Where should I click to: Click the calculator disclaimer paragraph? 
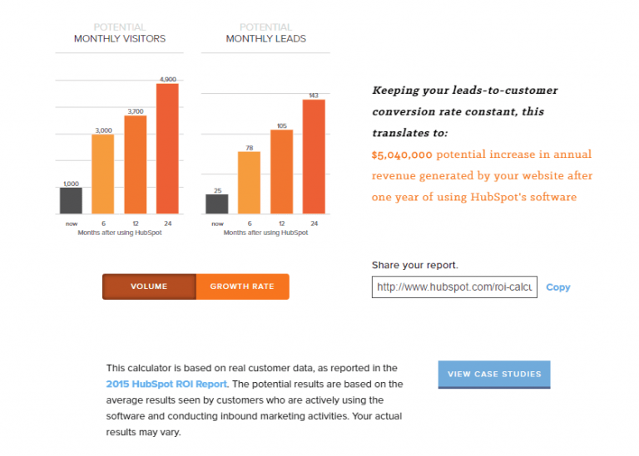pyautogui.click(x=255, y=400)
